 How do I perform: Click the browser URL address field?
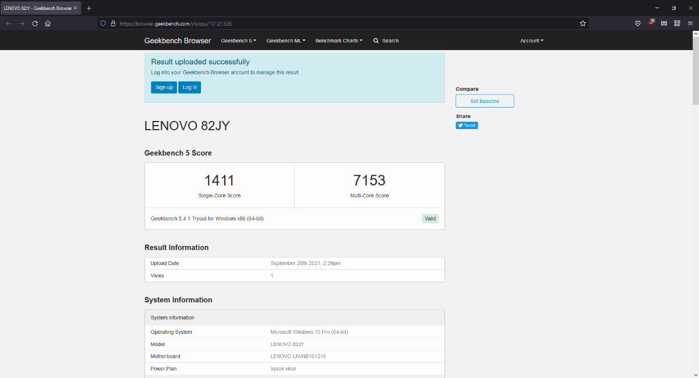pos(349,23)
